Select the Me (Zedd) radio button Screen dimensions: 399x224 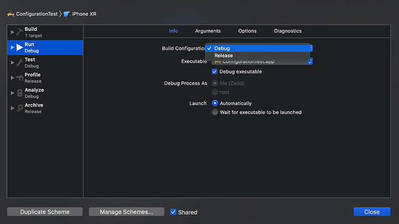tap(215, 83)
